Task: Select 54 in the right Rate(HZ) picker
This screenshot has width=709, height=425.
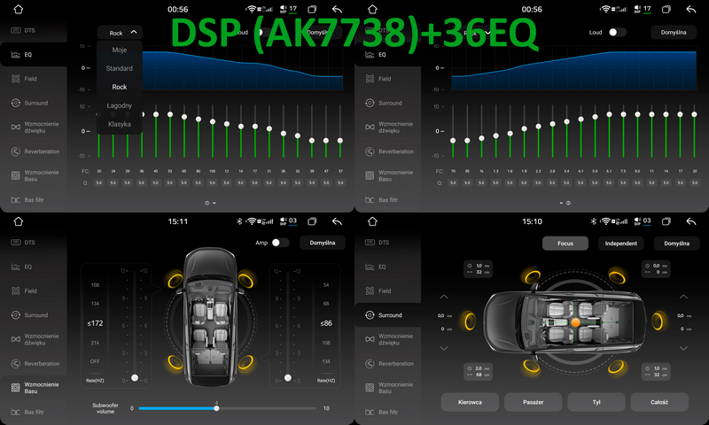Action: click(326, 285)
